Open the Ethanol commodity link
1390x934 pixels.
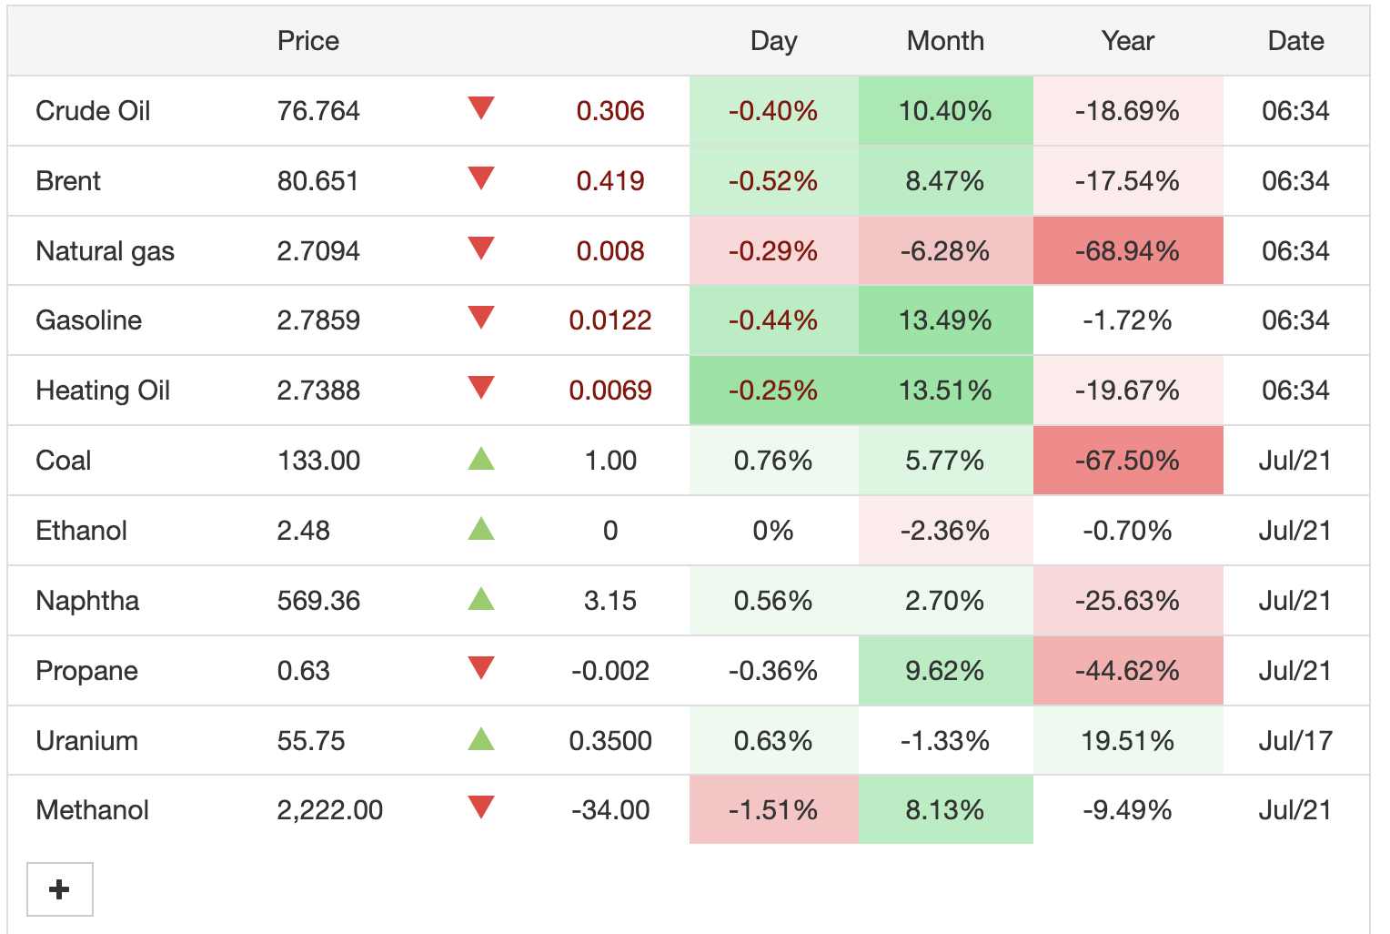tap(81, 531)
